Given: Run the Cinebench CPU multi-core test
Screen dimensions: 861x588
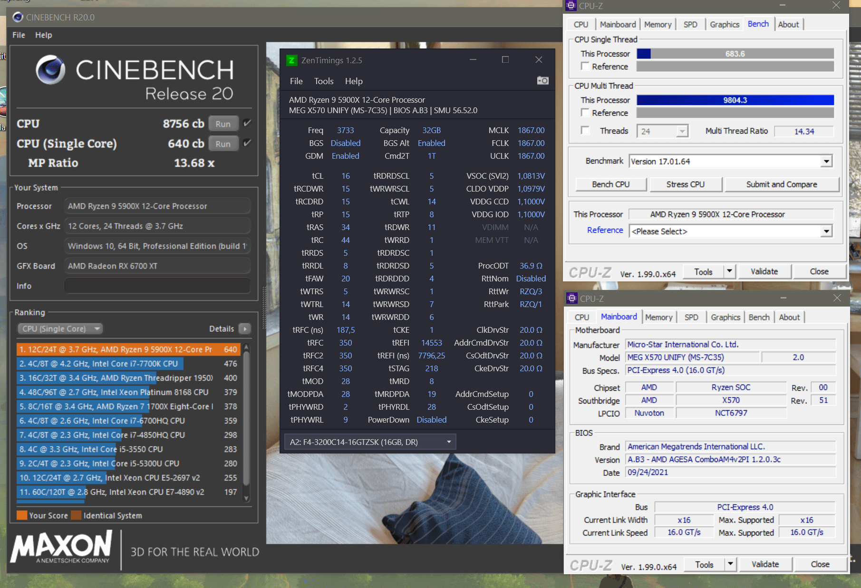Looking at the screenshot, I should (223, 124).
